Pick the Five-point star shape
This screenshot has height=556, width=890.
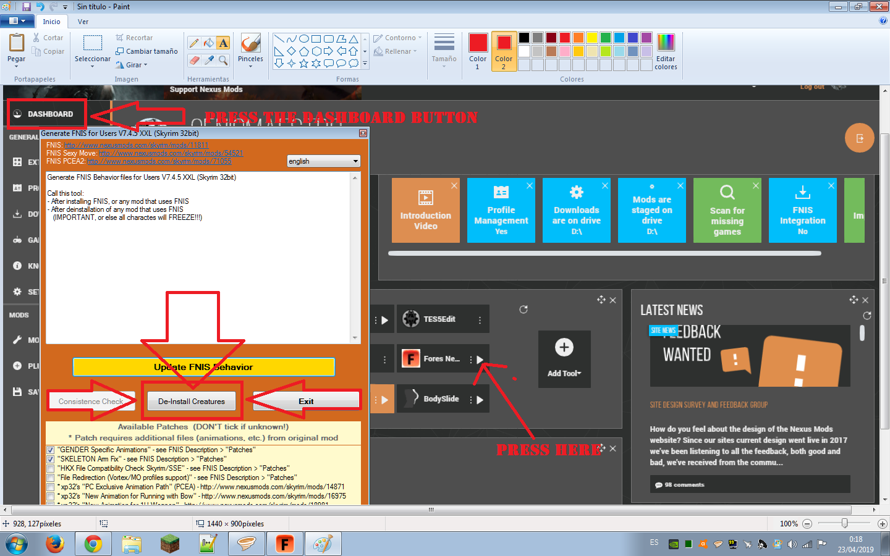[304, 63]
